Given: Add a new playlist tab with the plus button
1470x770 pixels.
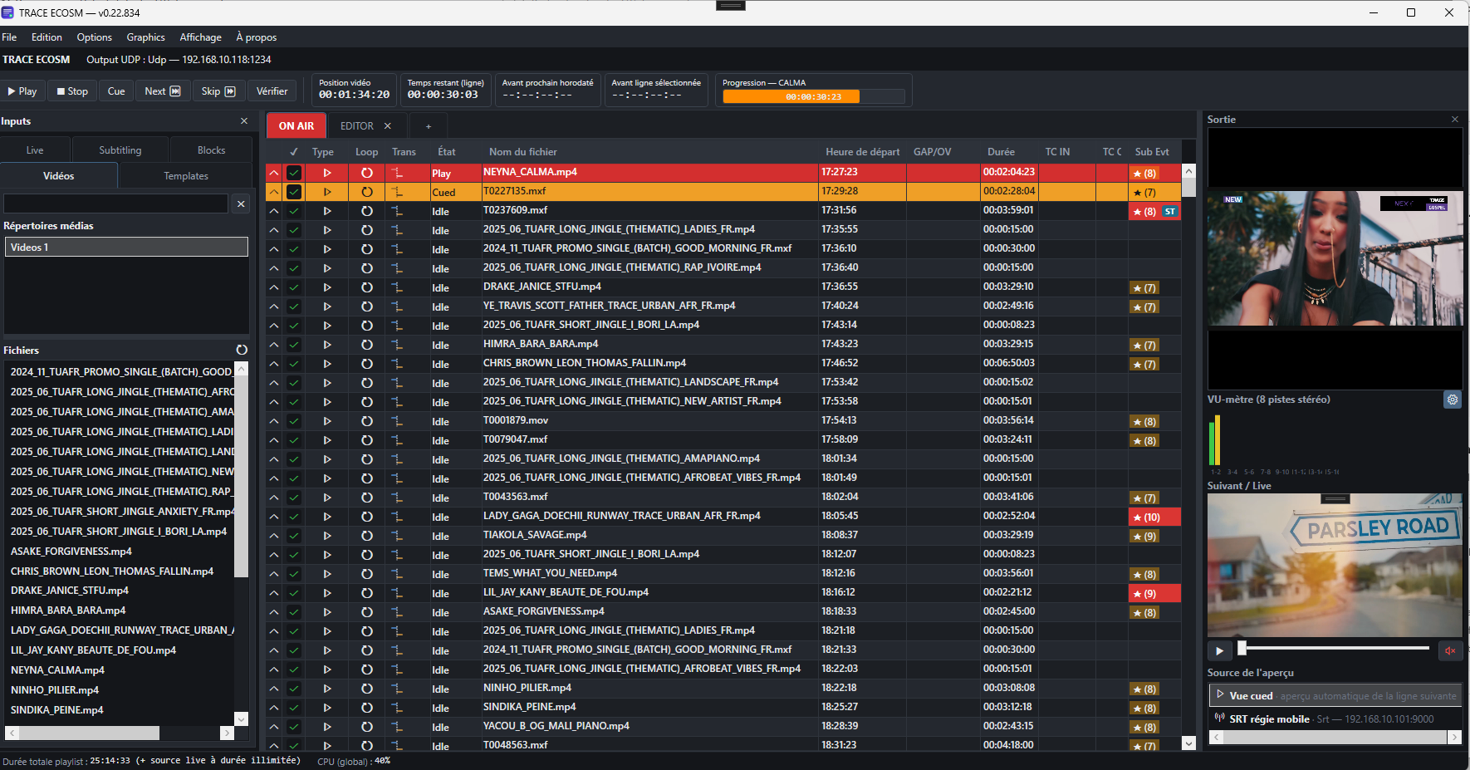Looking at the screenshot, I should tap(429, 126).
